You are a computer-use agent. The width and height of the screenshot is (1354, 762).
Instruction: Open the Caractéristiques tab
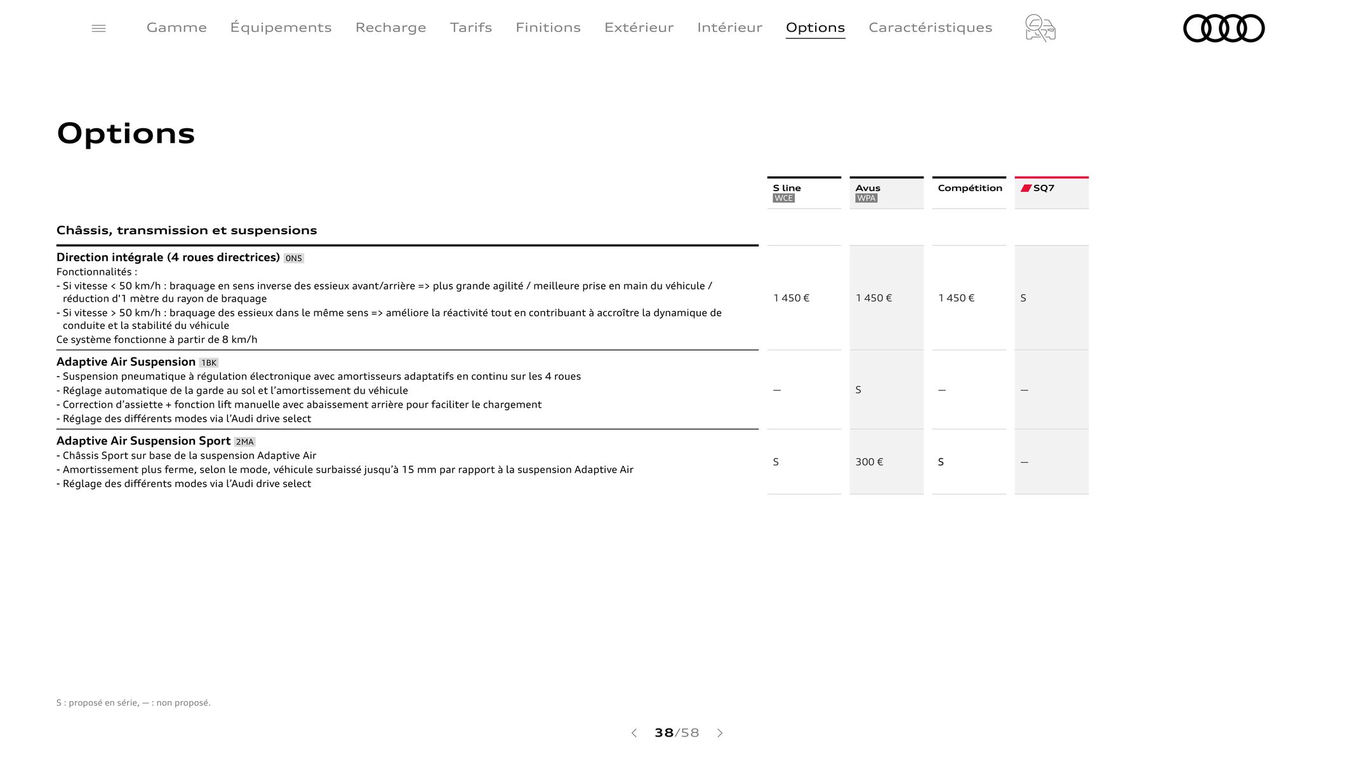[x=930, y=27]
